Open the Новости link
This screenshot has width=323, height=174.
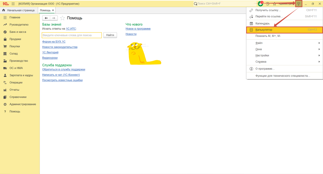point(131,34)
